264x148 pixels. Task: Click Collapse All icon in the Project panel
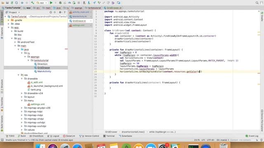pos(55,12)
